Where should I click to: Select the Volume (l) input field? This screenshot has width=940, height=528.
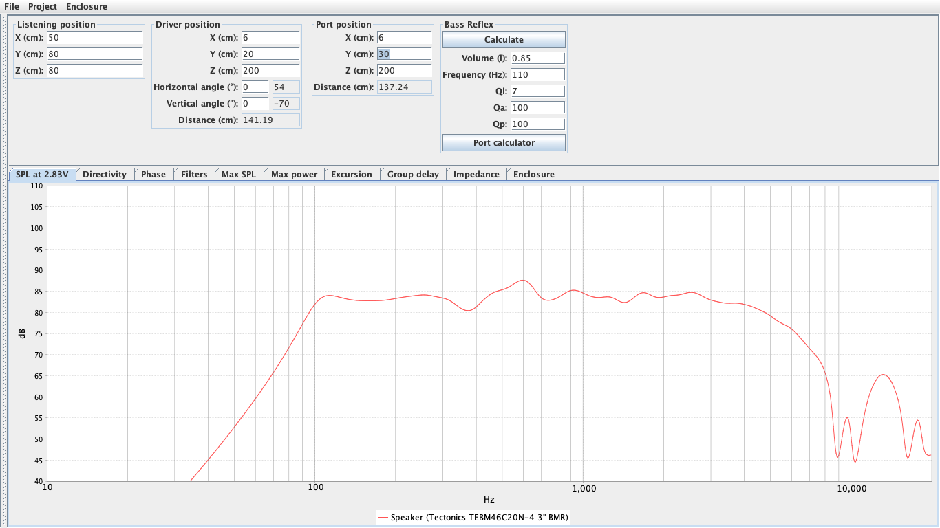537,57
